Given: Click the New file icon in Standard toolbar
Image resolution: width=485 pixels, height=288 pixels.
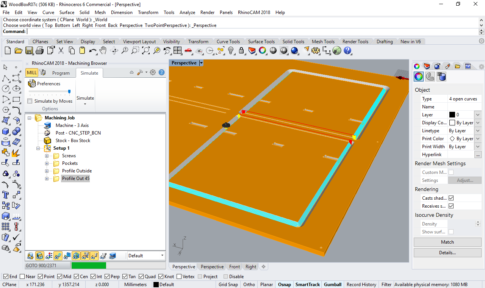Looking at the screenshot, I should point(8,50).
